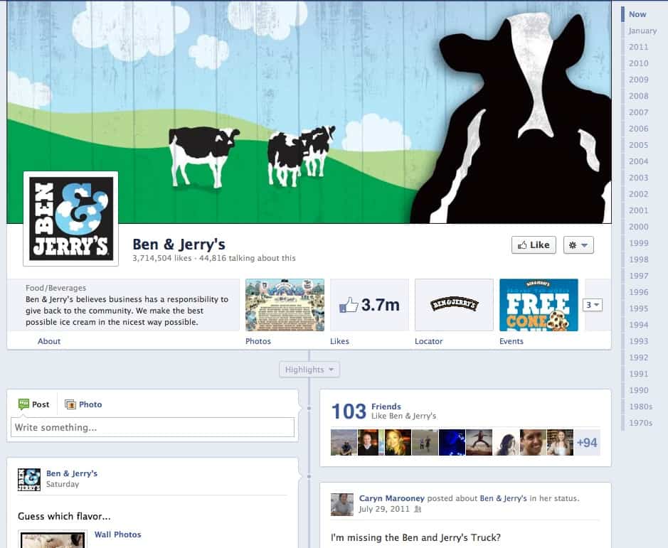The width and height of the screenshot is (668, 548).
Task: Click the Photos label link
Action: [x=258, y=341]
